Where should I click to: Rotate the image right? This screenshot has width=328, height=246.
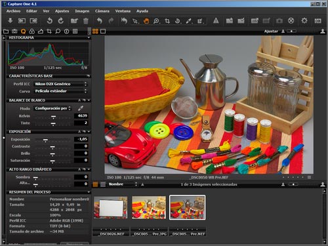tap(61, 21)
